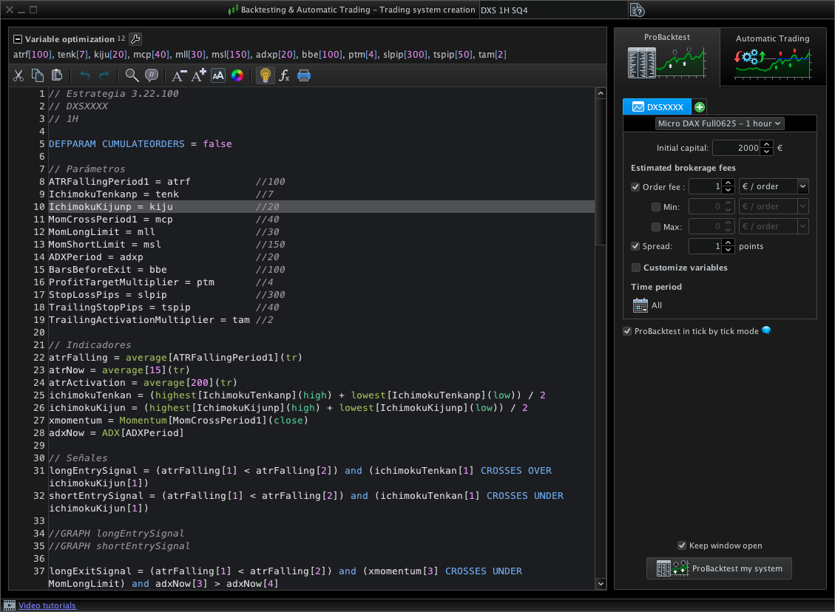The height and width of the screenshot is (612, 835).
Task: Add a new instrument with the green plus
Action: tap(699, 106)
